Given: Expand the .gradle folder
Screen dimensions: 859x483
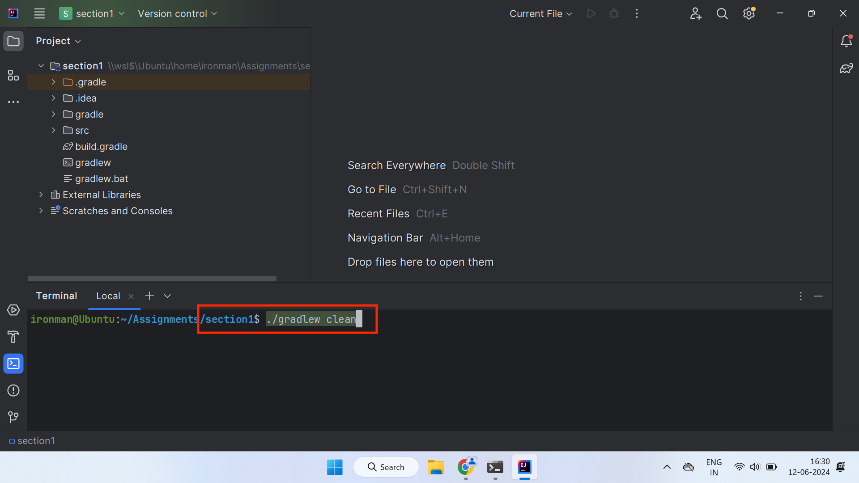Looking at the screenshot, I should coord(54,82).
